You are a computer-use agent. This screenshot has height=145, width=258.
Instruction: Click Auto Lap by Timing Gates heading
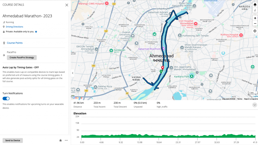pyautogui.click(x=21, y=67)
